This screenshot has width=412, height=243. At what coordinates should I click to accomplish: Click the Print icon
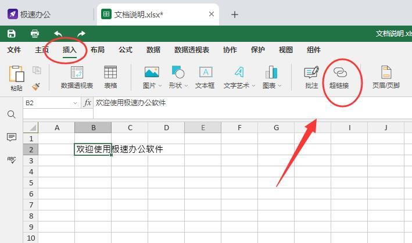click(35, 34)
